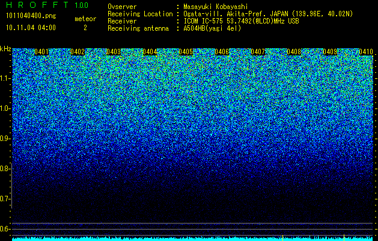Click the file name 1011040400.png

click(31, 16)
